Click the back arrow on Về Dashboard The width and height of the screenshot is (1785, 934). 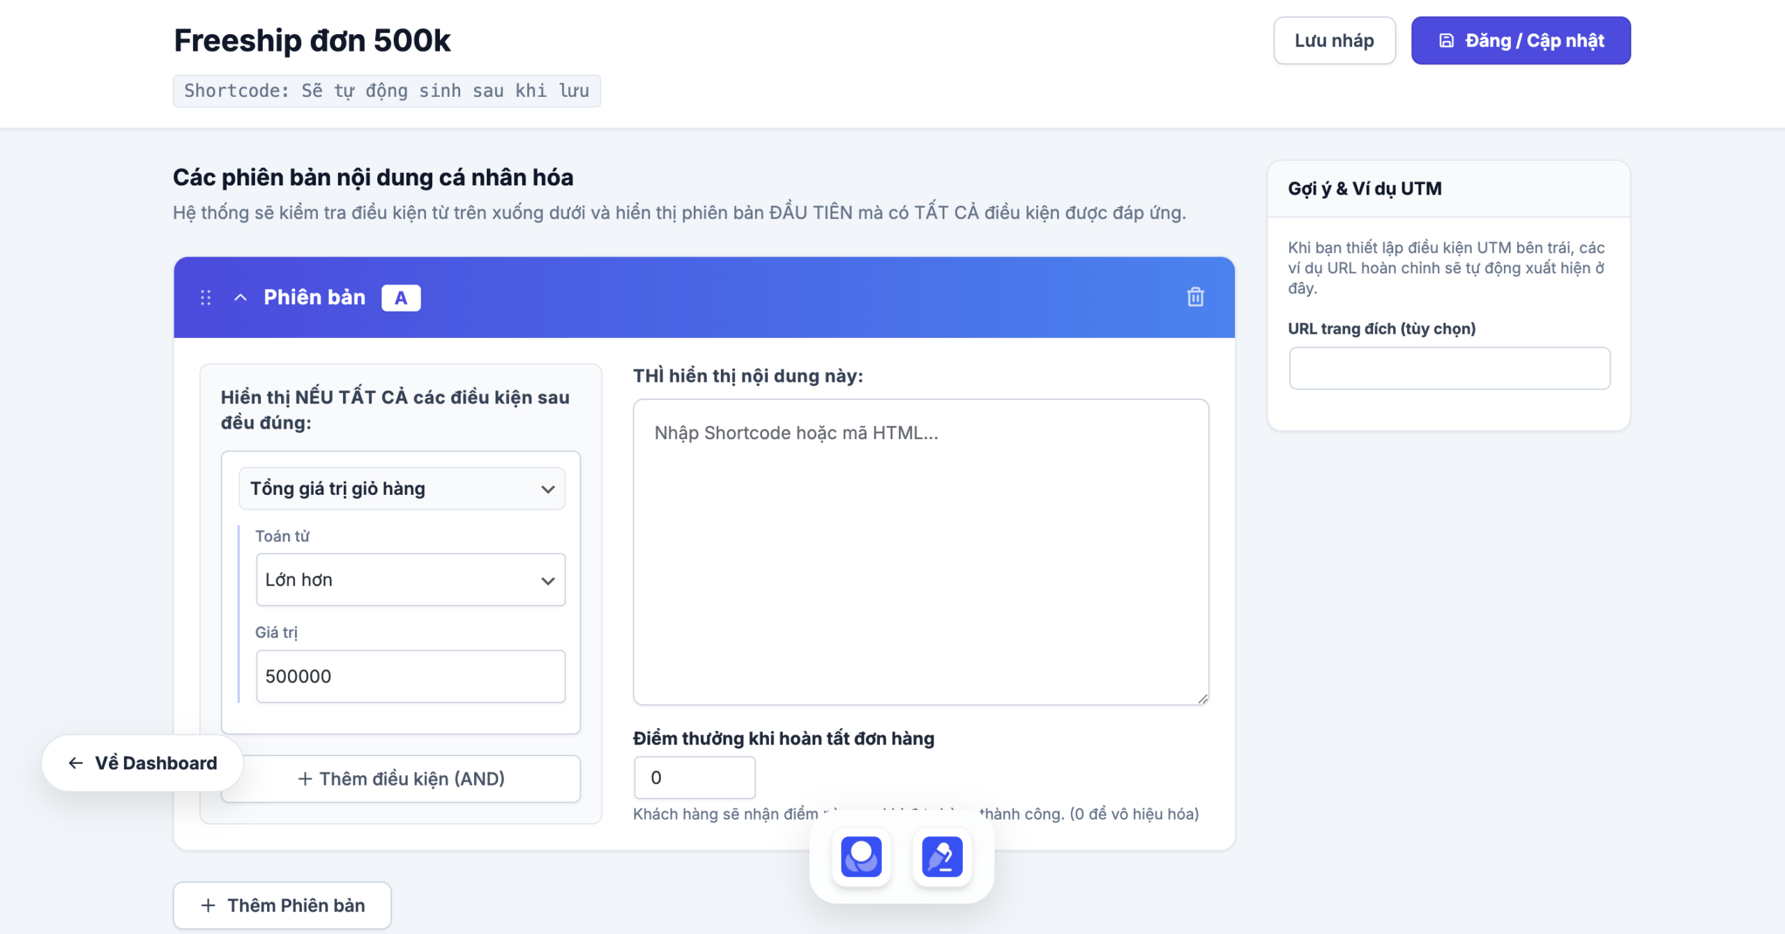tap(75, 763)
